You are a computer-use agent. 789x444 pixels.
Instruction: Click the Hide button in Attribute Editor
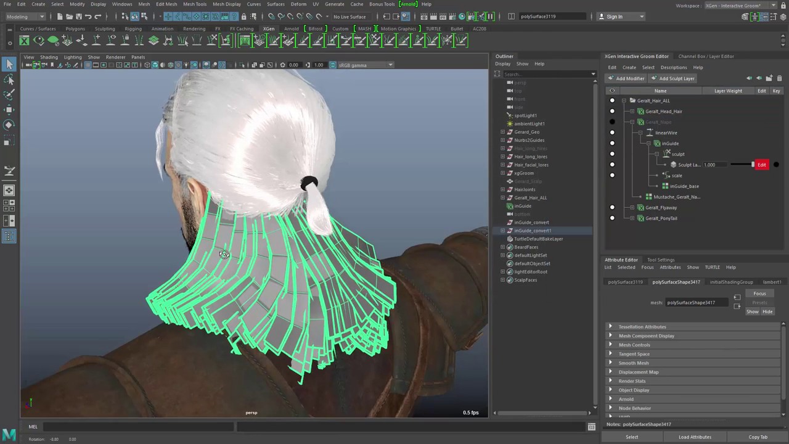[767, 312]
